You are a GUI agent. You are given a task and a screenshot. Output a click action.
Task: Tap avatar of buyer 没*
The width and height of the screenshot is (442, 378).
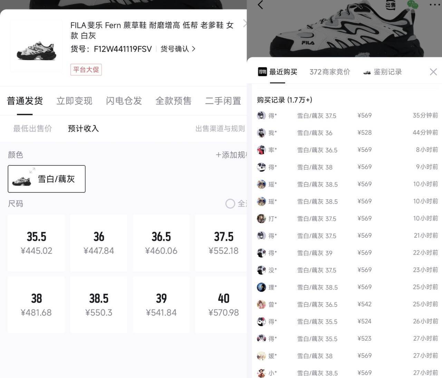pyautogui.click(x=261, y=270)
